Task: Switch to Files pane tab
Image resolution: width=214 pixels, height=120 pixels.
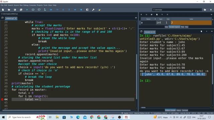Action: point(187,27)
